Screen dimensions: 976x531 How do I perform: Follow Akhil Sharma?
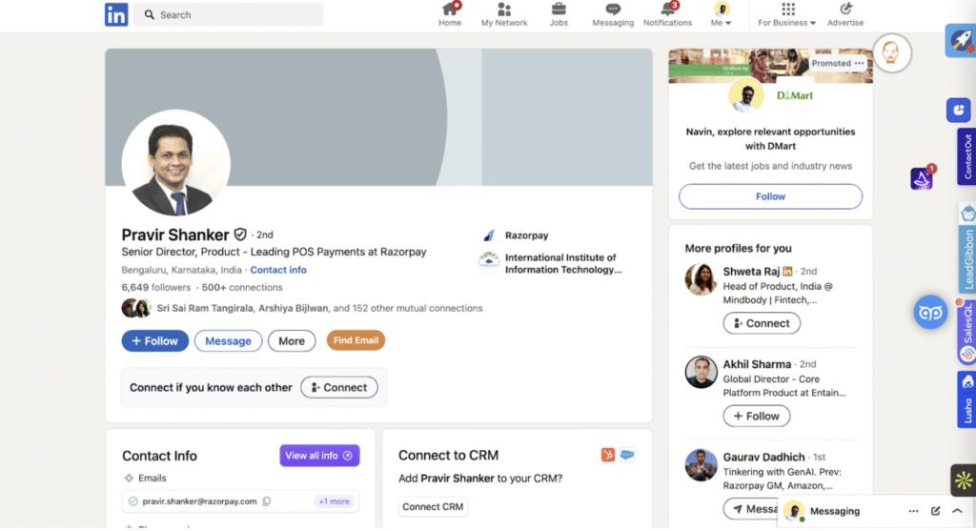756,416
